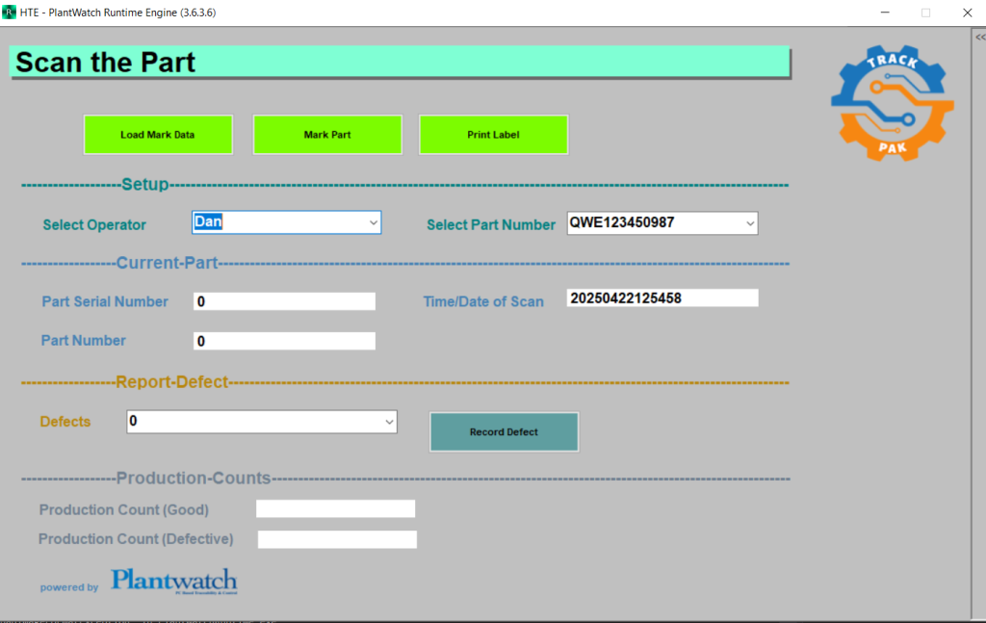Screen dimensions: 986x623
Task: Click the Print Label button
Action: 493,135
